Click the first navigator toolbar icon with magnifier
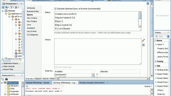Viewport: 171px width, 96px height. (3, 7)
